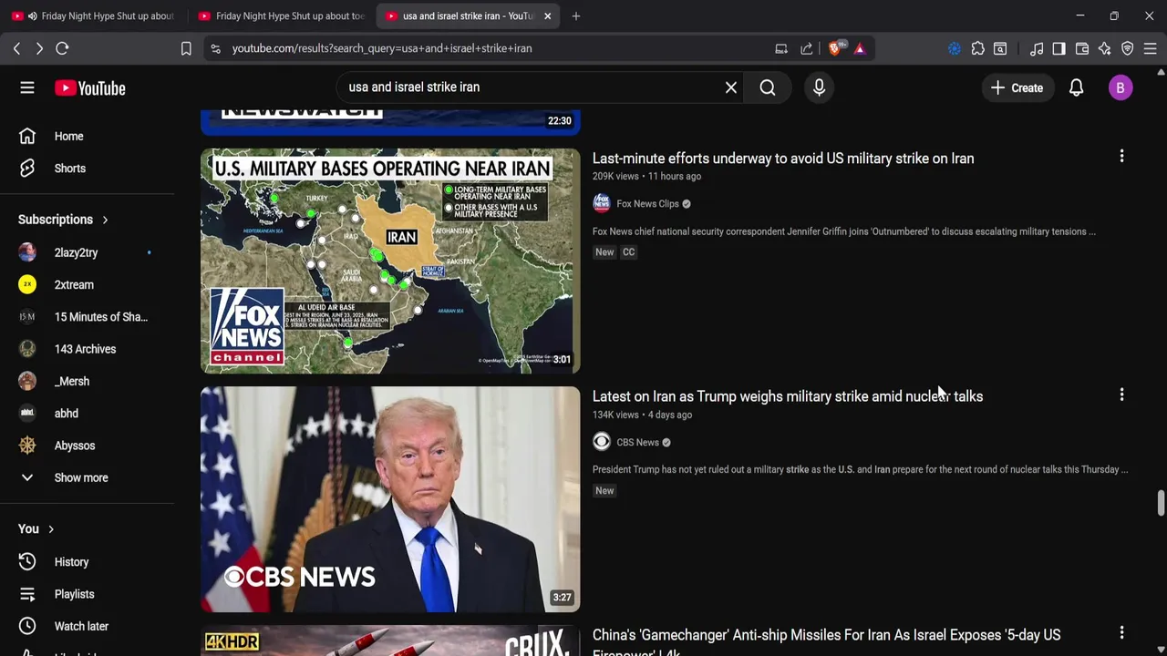Click the page vertical scrollbar thumb
Screen dimensions: 1167x656
1161,503
